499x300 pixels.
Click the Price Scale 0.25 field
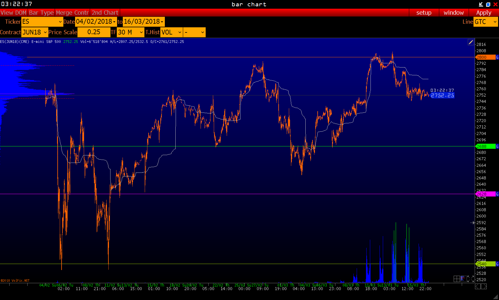point(94,32)
